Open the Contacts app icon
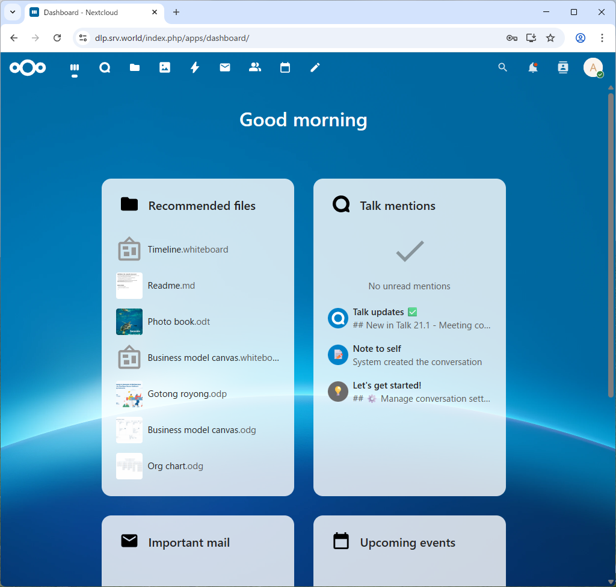This screenshot has width=616, height=587. 255,68
